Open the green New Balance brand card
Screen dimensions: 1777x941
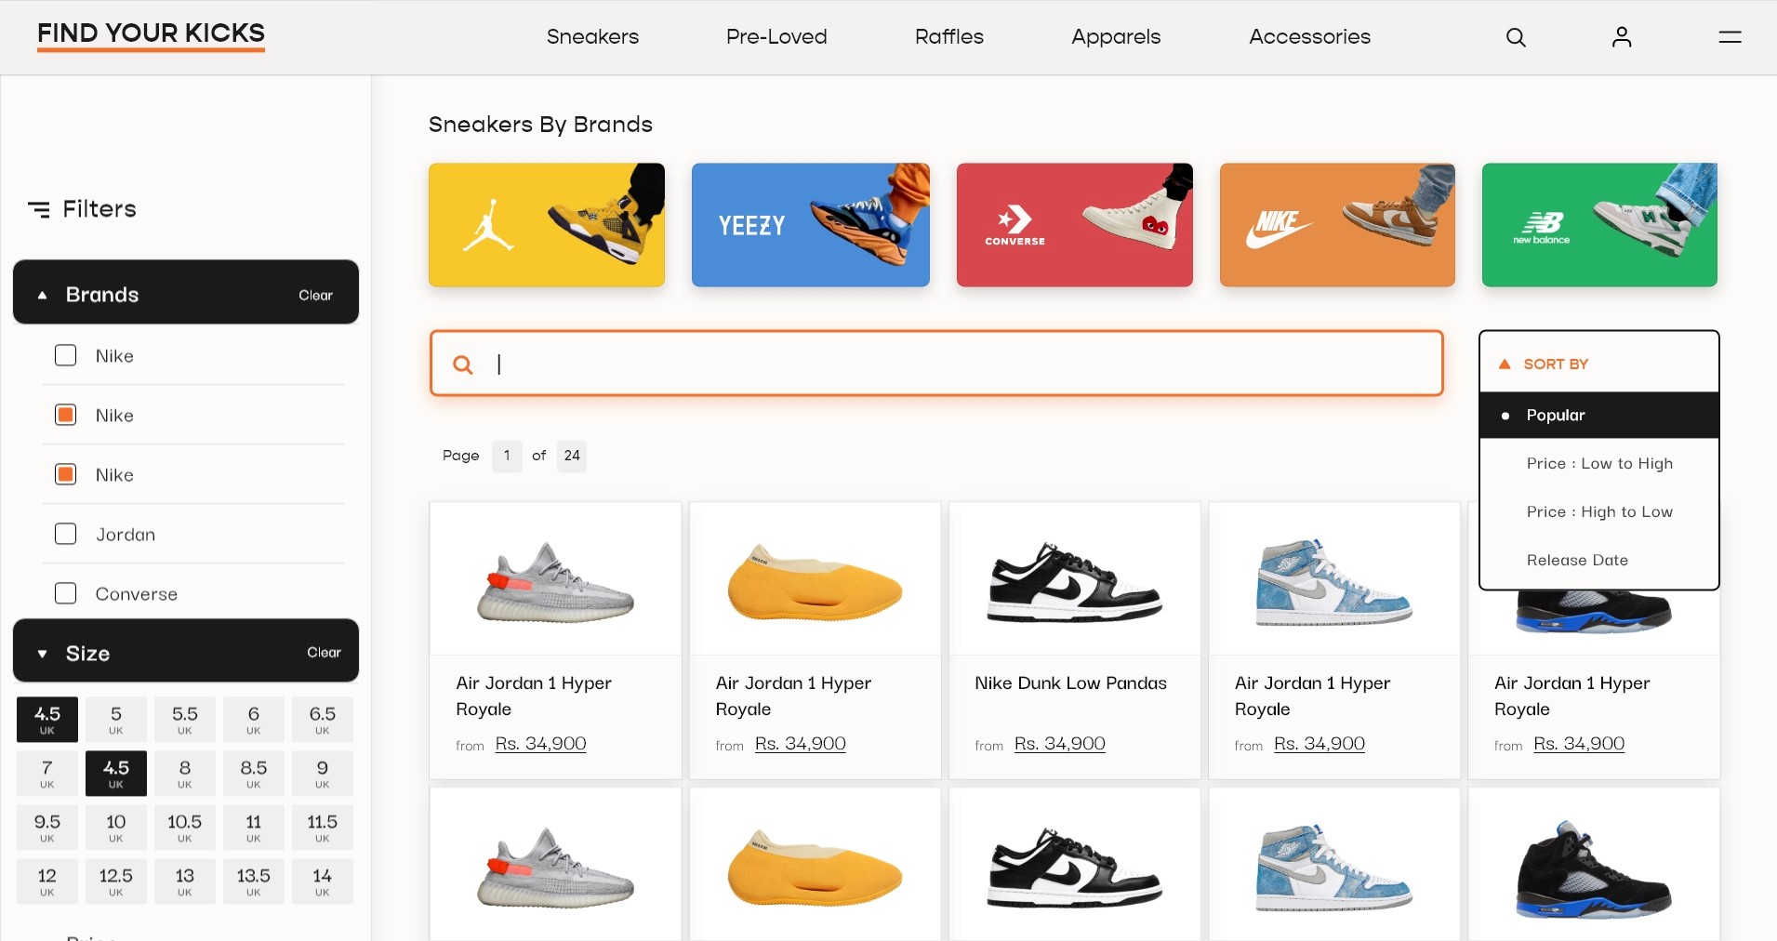coord(1599,225)
